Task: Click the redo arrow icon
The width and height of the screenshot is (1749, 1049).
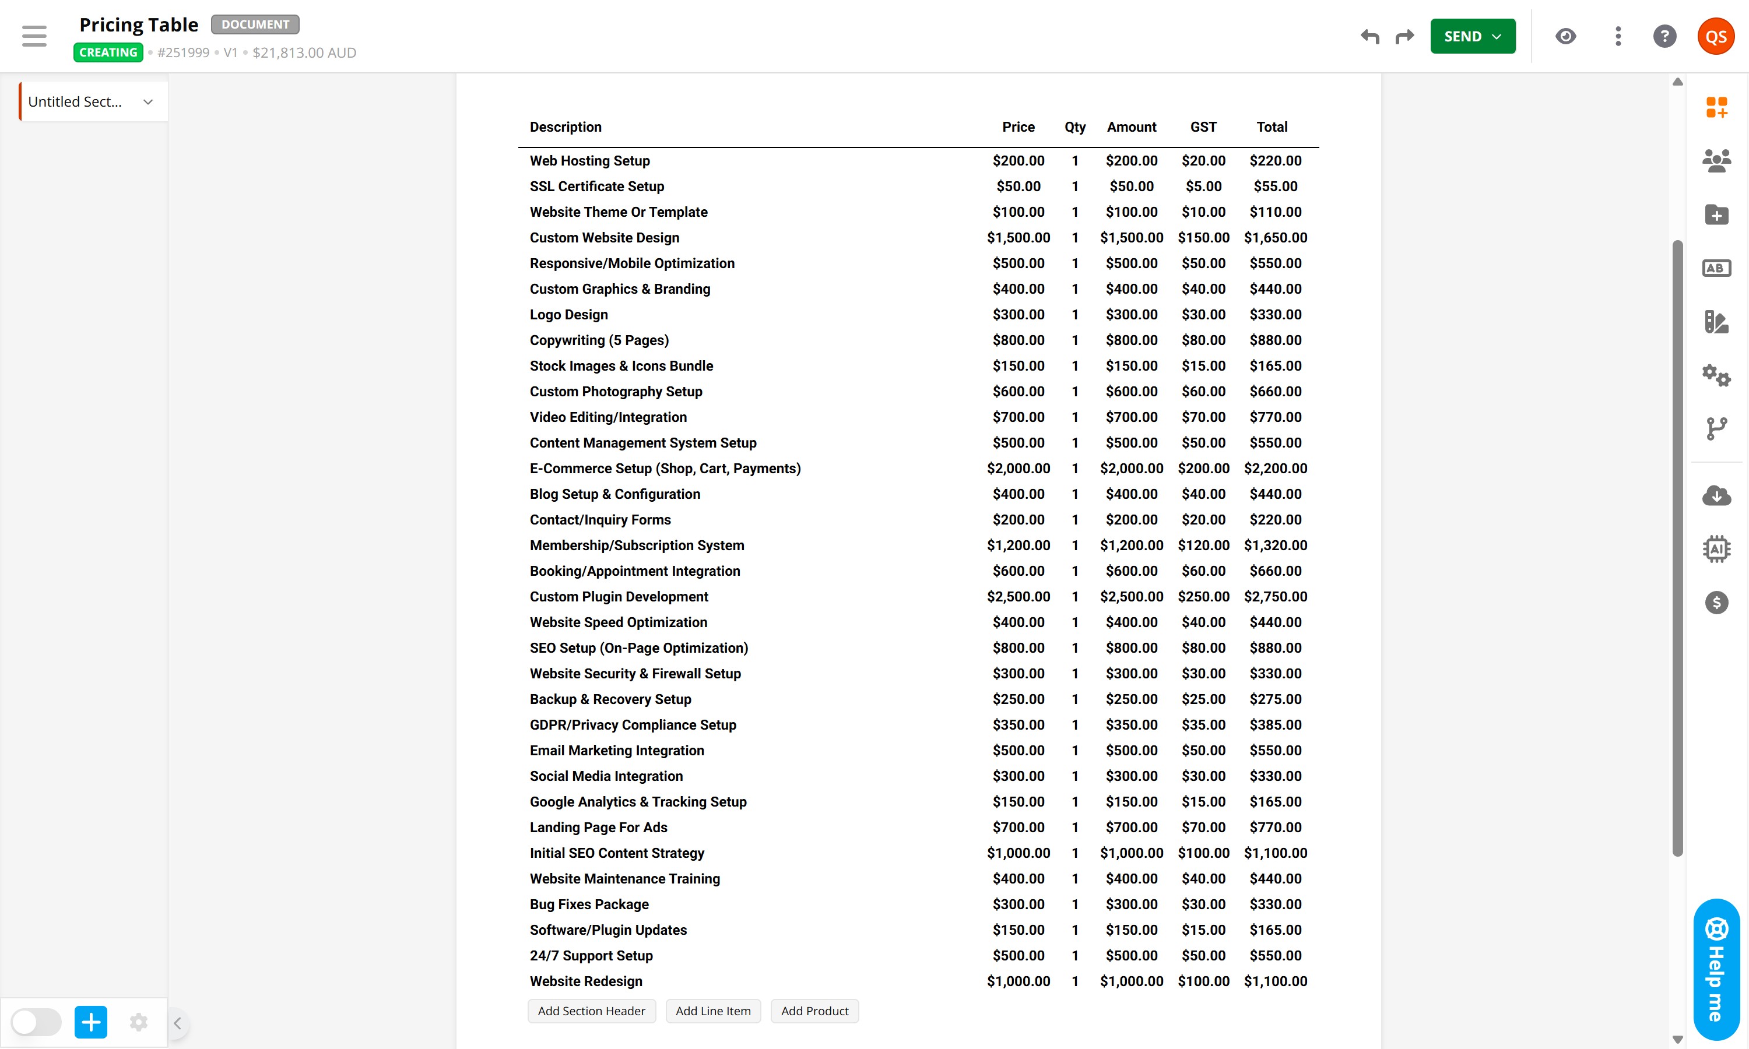Action: 1404,36
